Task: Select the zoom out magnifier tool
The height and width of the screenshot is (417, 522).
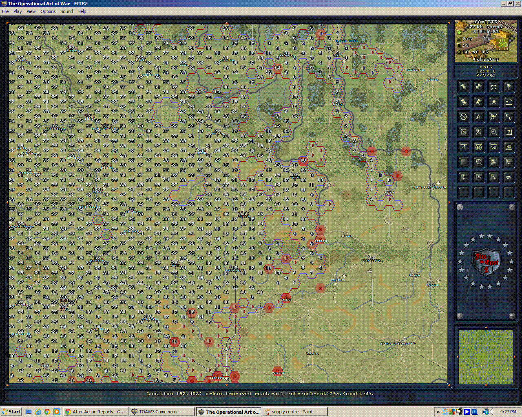Action: click(493, 132)
